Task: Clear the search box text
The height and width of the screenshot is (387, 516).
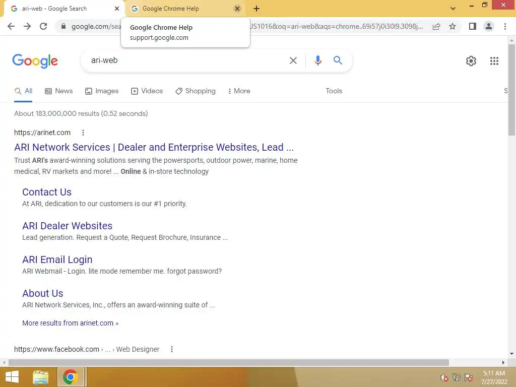Action: click(293, 60)
